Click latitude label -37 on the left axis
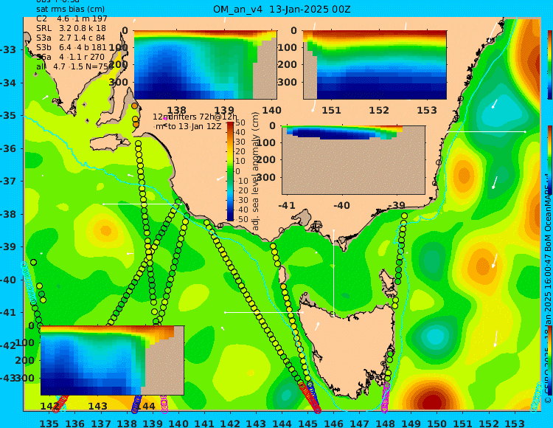 pyautogui.click(x=8, y=181)
